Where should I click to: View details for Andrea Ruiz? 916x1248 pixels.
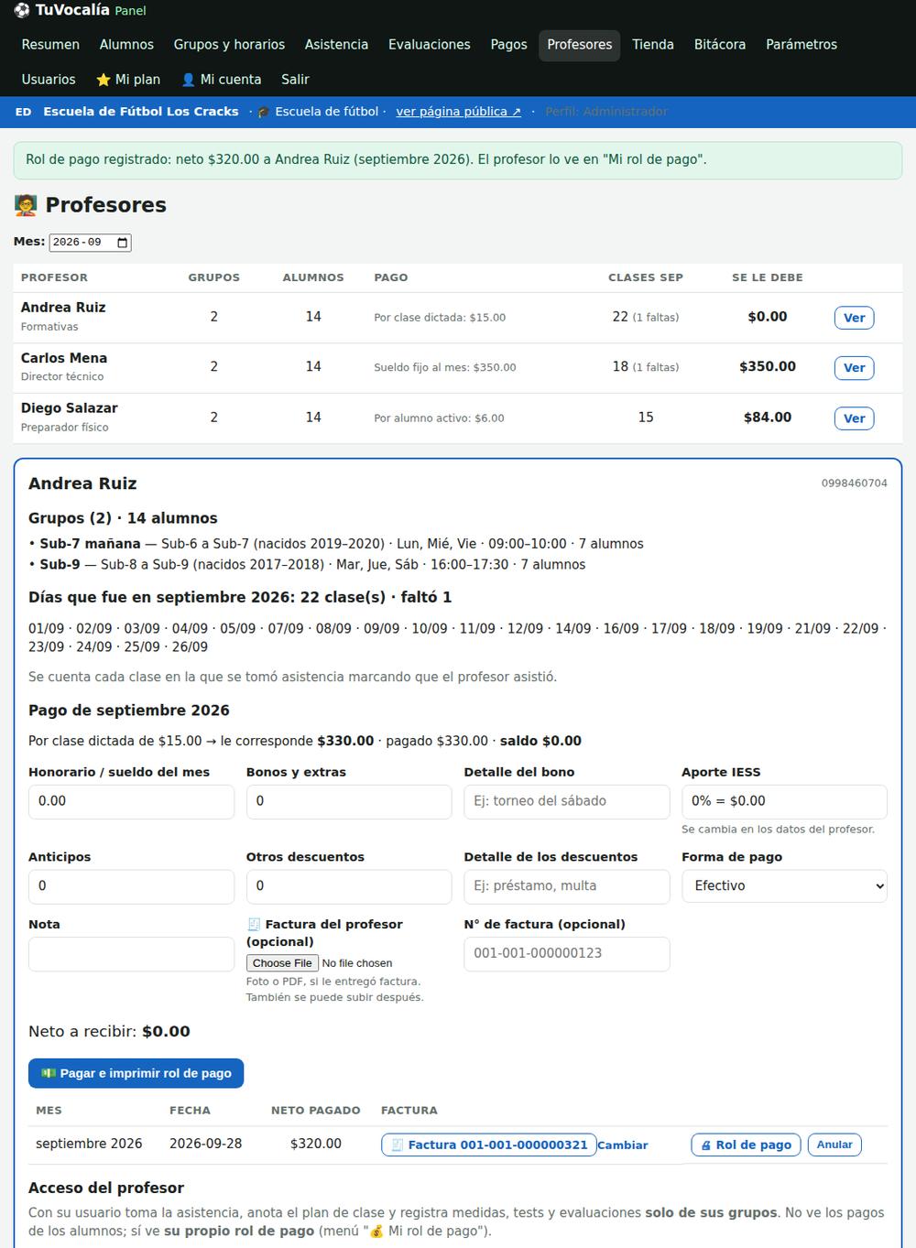854,318
